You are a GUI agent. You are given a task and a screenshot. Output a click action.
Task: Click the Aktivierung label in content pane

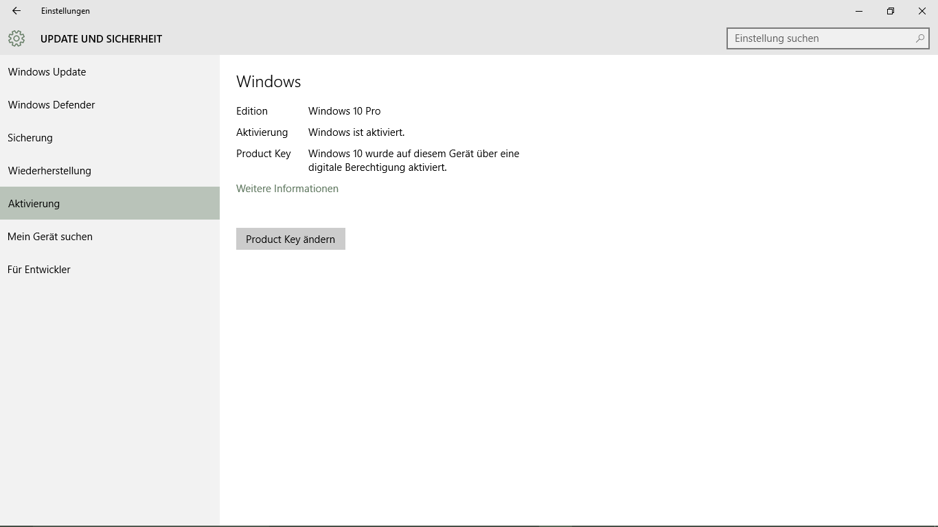[262, 132]
